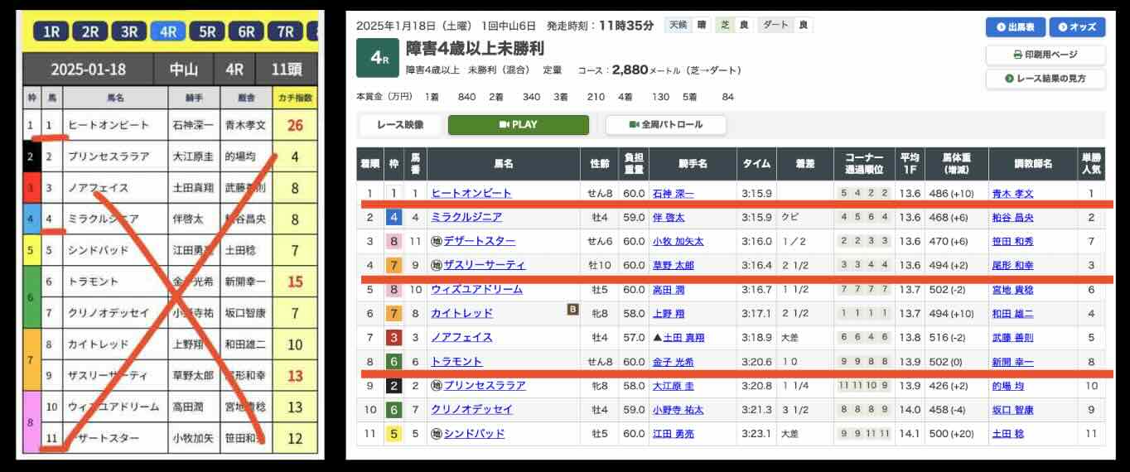Image resolution: width=1130 pixels, height=472 pixels.
Task: Open jockey 大江原 圭 link
Action: pos(673,385)
